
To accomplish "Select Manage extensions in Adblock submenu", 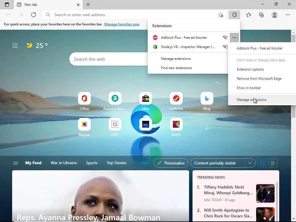I will point(262,100).
